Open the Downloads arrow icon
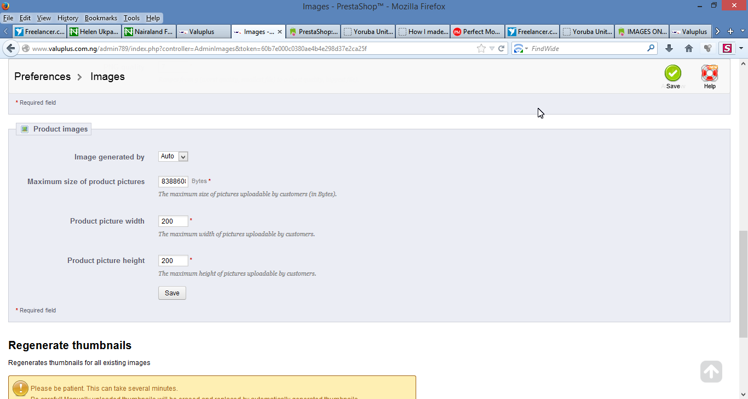Viewport: 748px width, 399px height. tap(669, 48)
